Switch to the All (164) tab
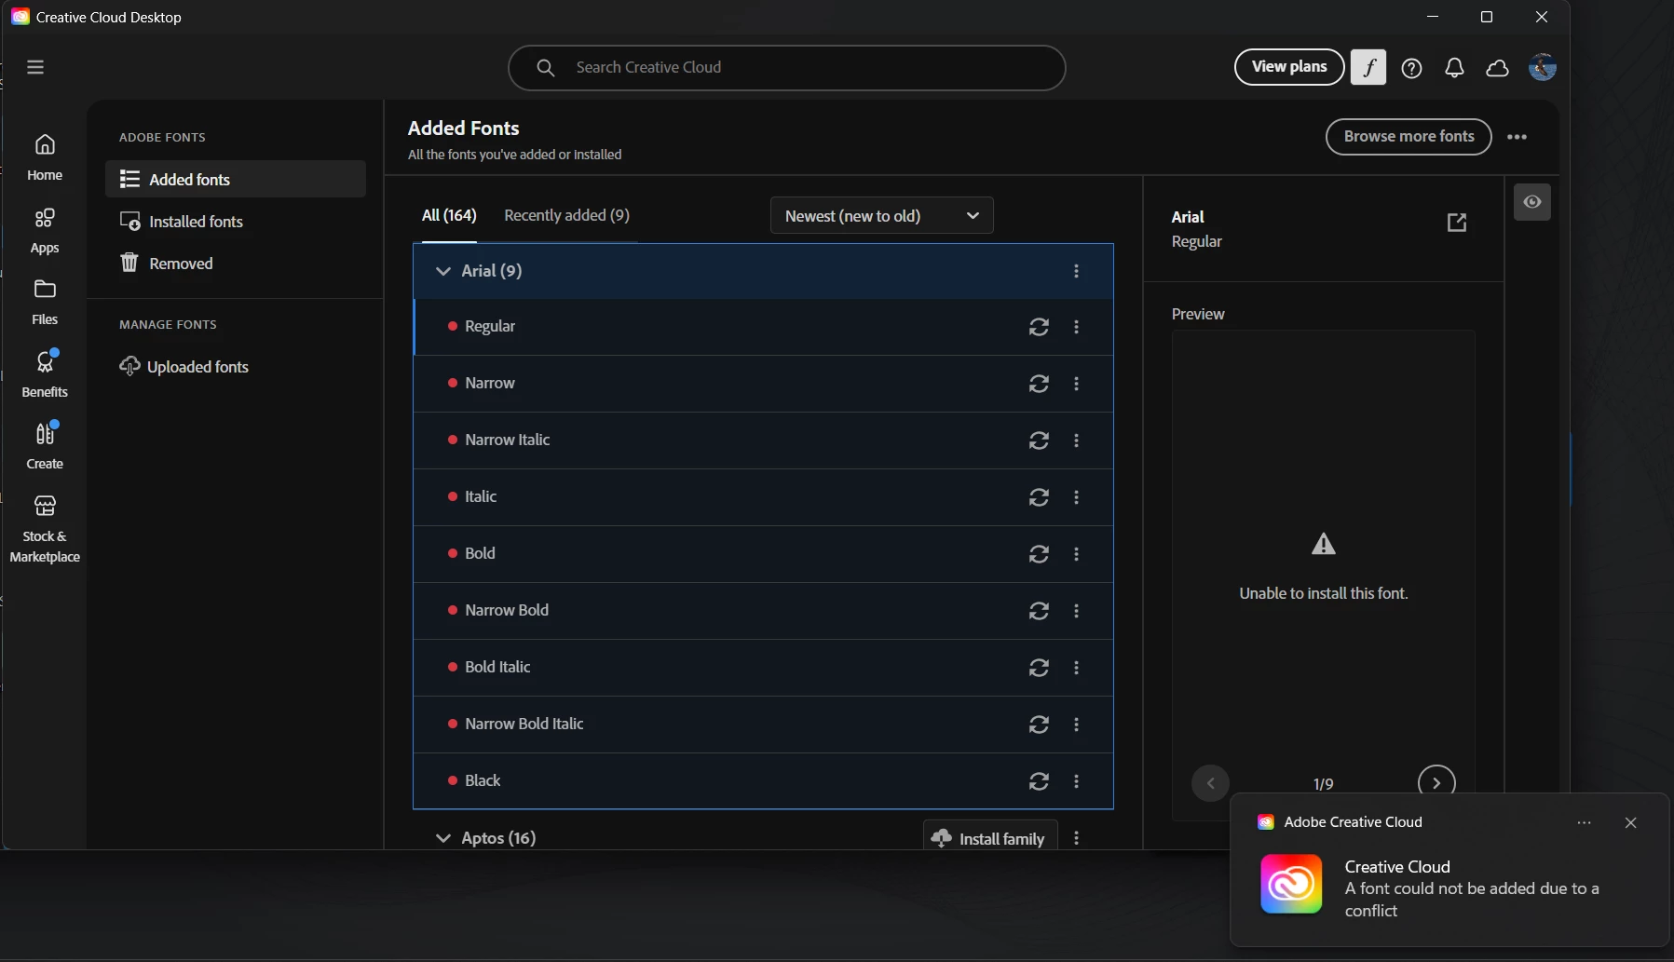 [449, 215]
